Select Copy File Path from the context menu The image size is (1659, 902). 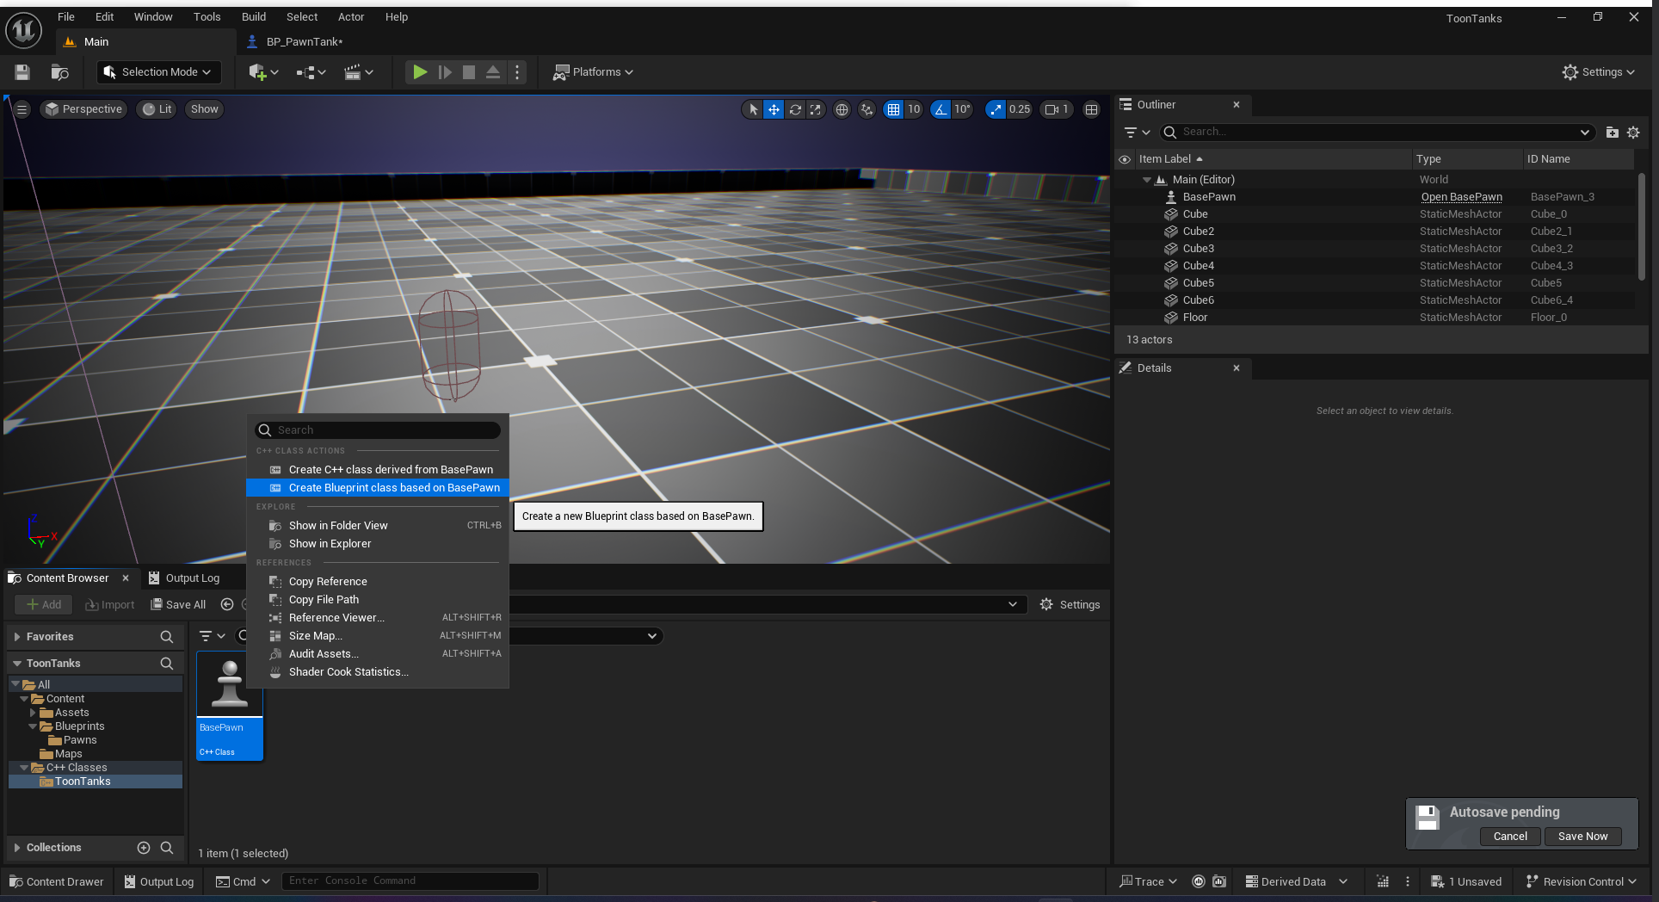(378, 600)
